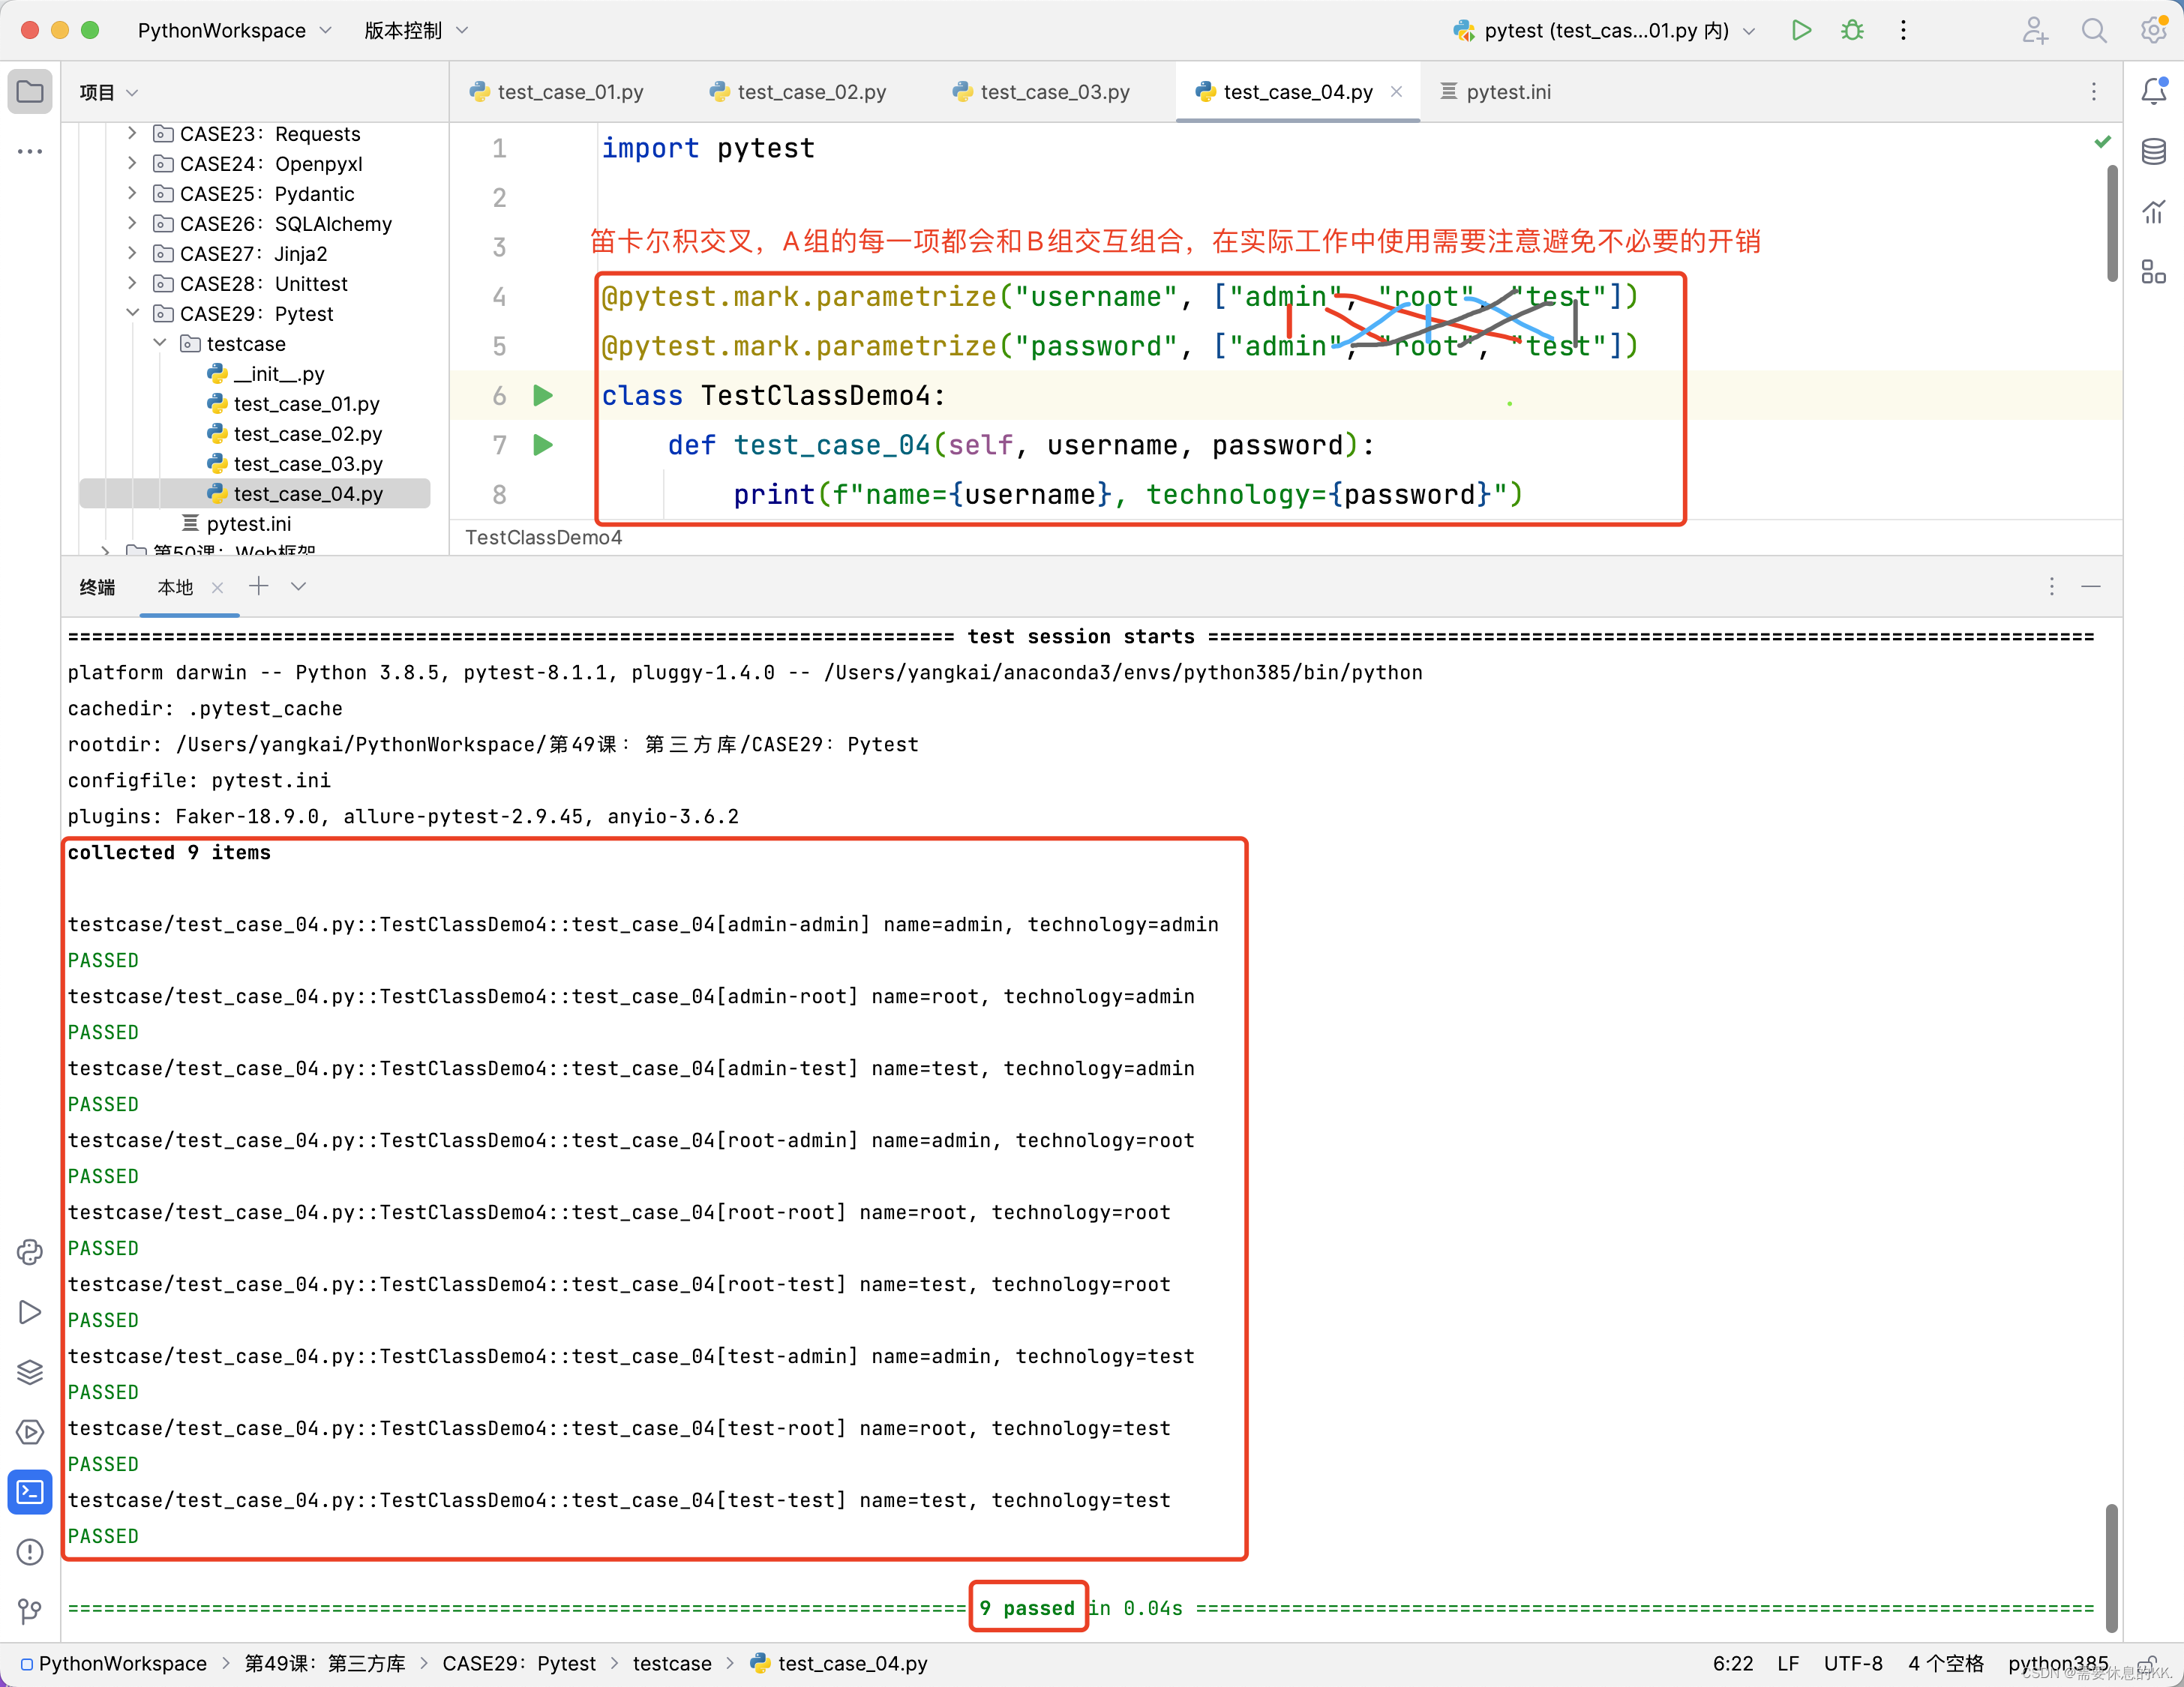The height and width of the screenshot is (1687, 2184).
Task: Run the pytest configuration with green play button
Action: [x=1801, y=30]
